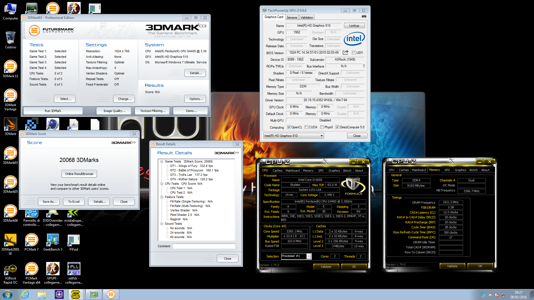Image resolution: width=534 pixels, height=300 pixels.
Task: Launch the 3DMark05 desktop shortcut
Action: pos(11,184)
